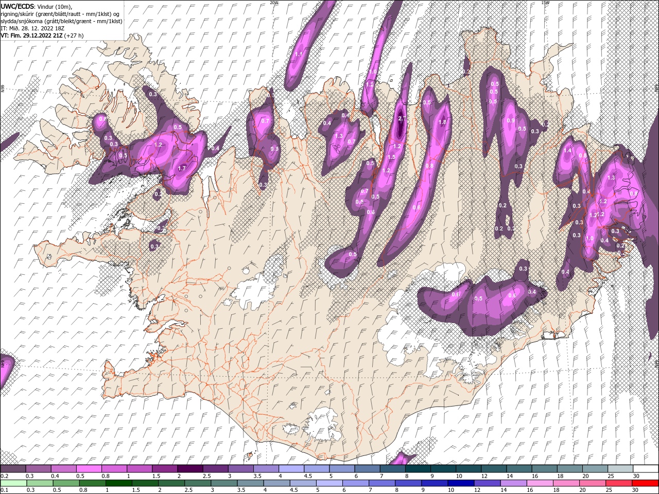659x494 pixels.
Task: Click the hot pink swatch labeled 20 on rain scale
Action: click(592, 483)
